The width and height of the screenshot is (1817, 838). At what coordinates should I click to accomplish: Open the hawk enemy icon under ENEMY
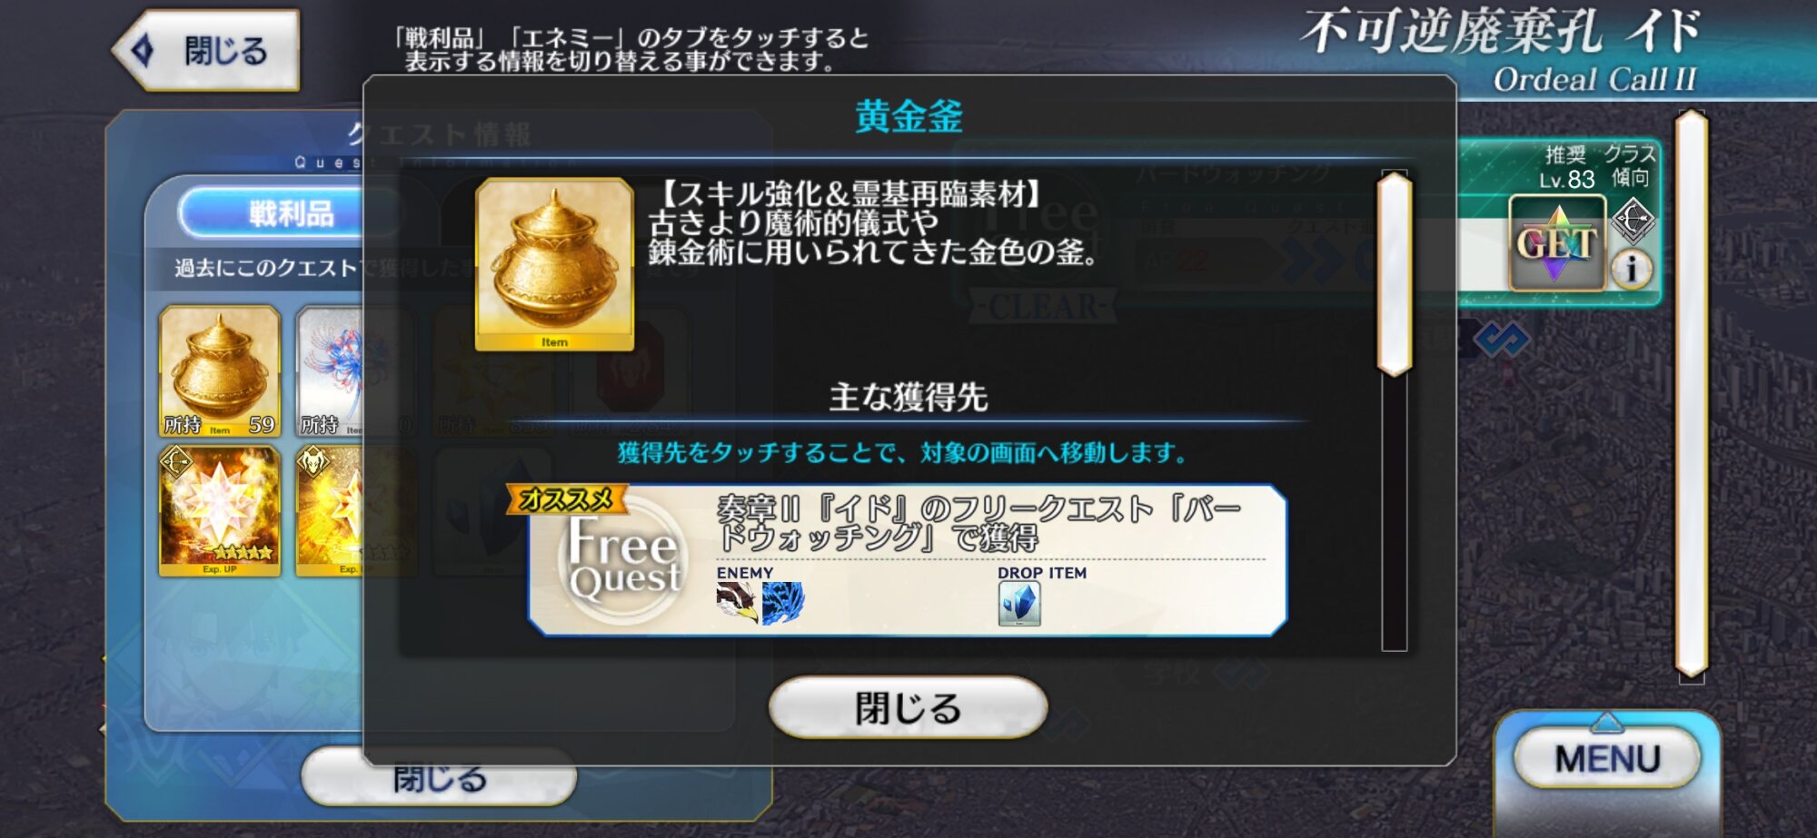(x=737, y=604)
